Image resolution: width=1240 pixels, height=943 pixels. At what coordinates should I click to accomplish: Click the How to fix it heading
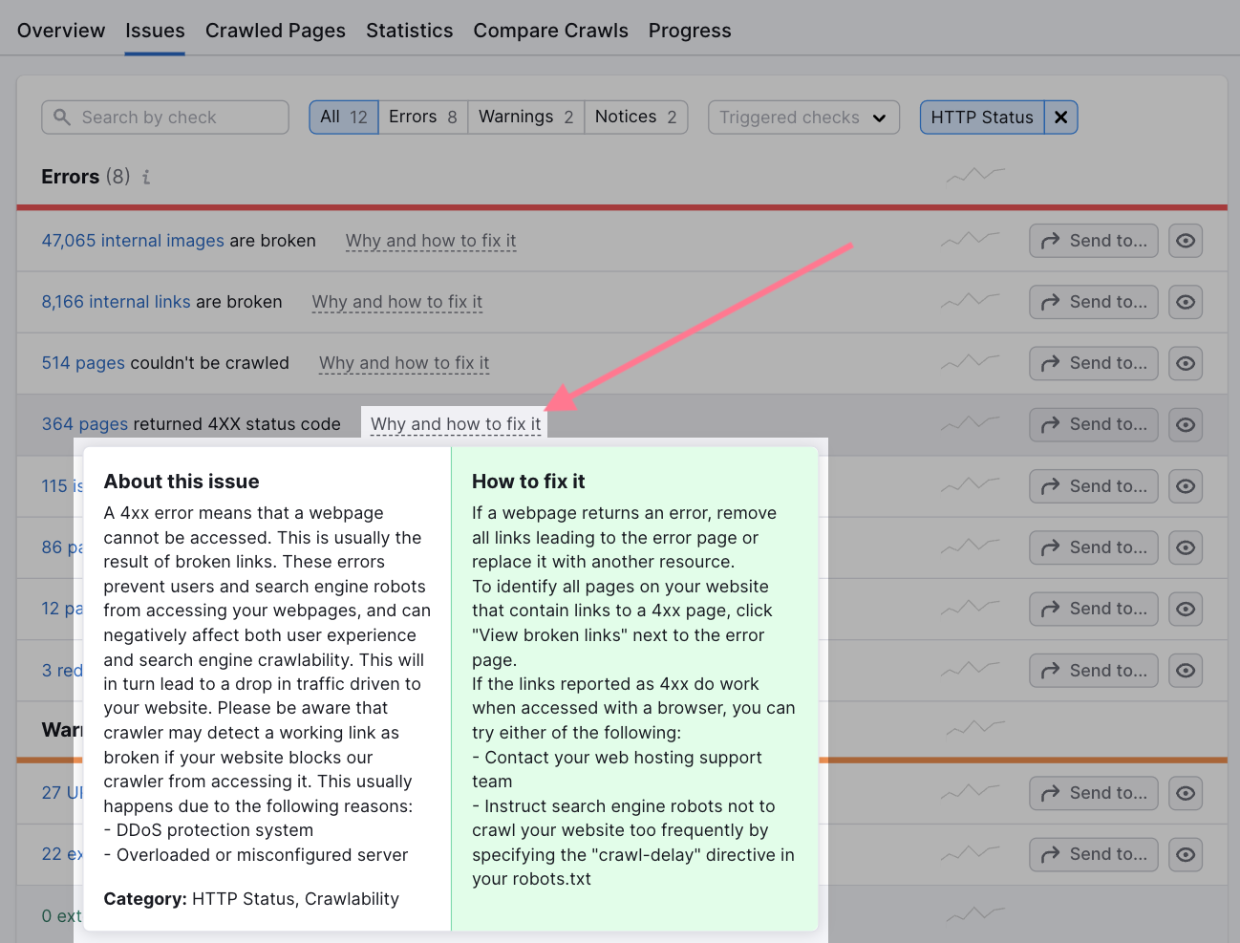528,482
